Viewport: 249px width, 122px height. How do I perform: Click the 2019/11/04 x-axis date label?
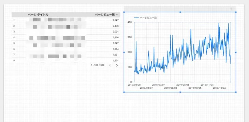207,85
